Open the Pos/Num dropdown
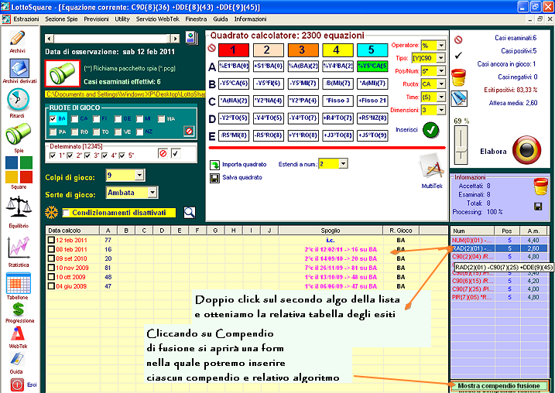The image size is (555, 393). pos(441,71)
